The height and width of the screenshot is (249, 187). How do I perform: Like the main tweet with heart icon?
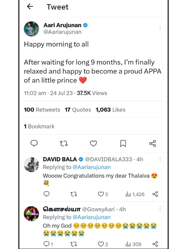tap(93, 143)
